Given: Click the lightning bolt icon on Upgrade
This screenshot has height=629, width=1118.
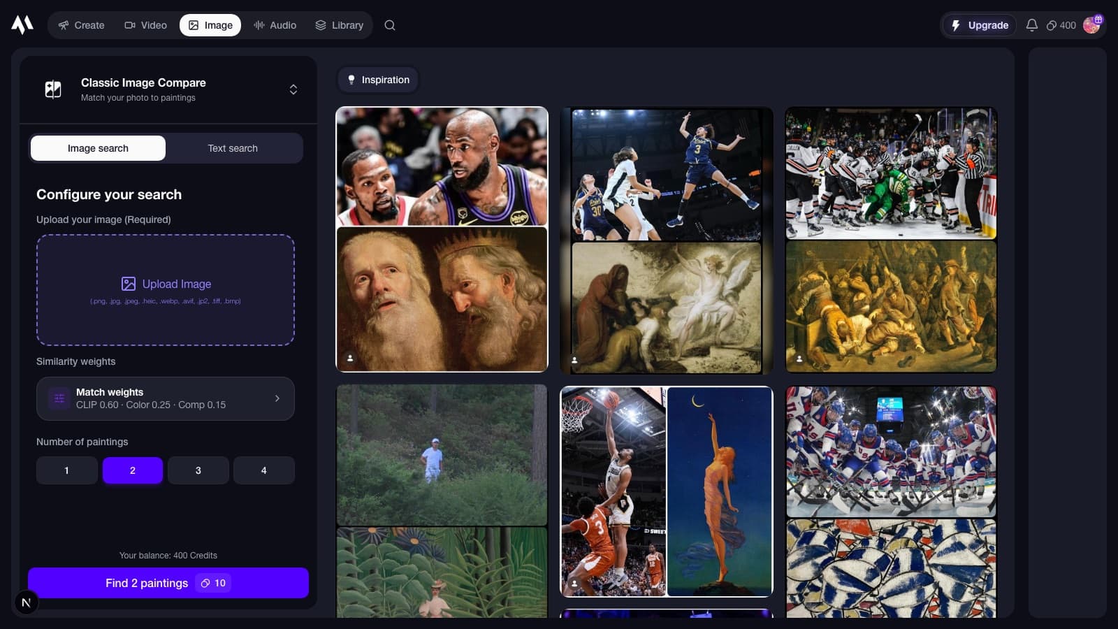Looking at the screenshot, I should click(956, 25).
